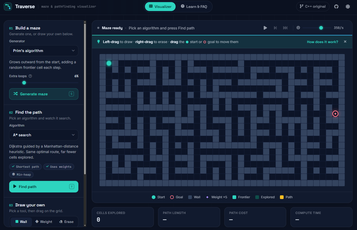Click the Find the path heading
The height and width of the screenshot is (230, 357).
point(29,112)
